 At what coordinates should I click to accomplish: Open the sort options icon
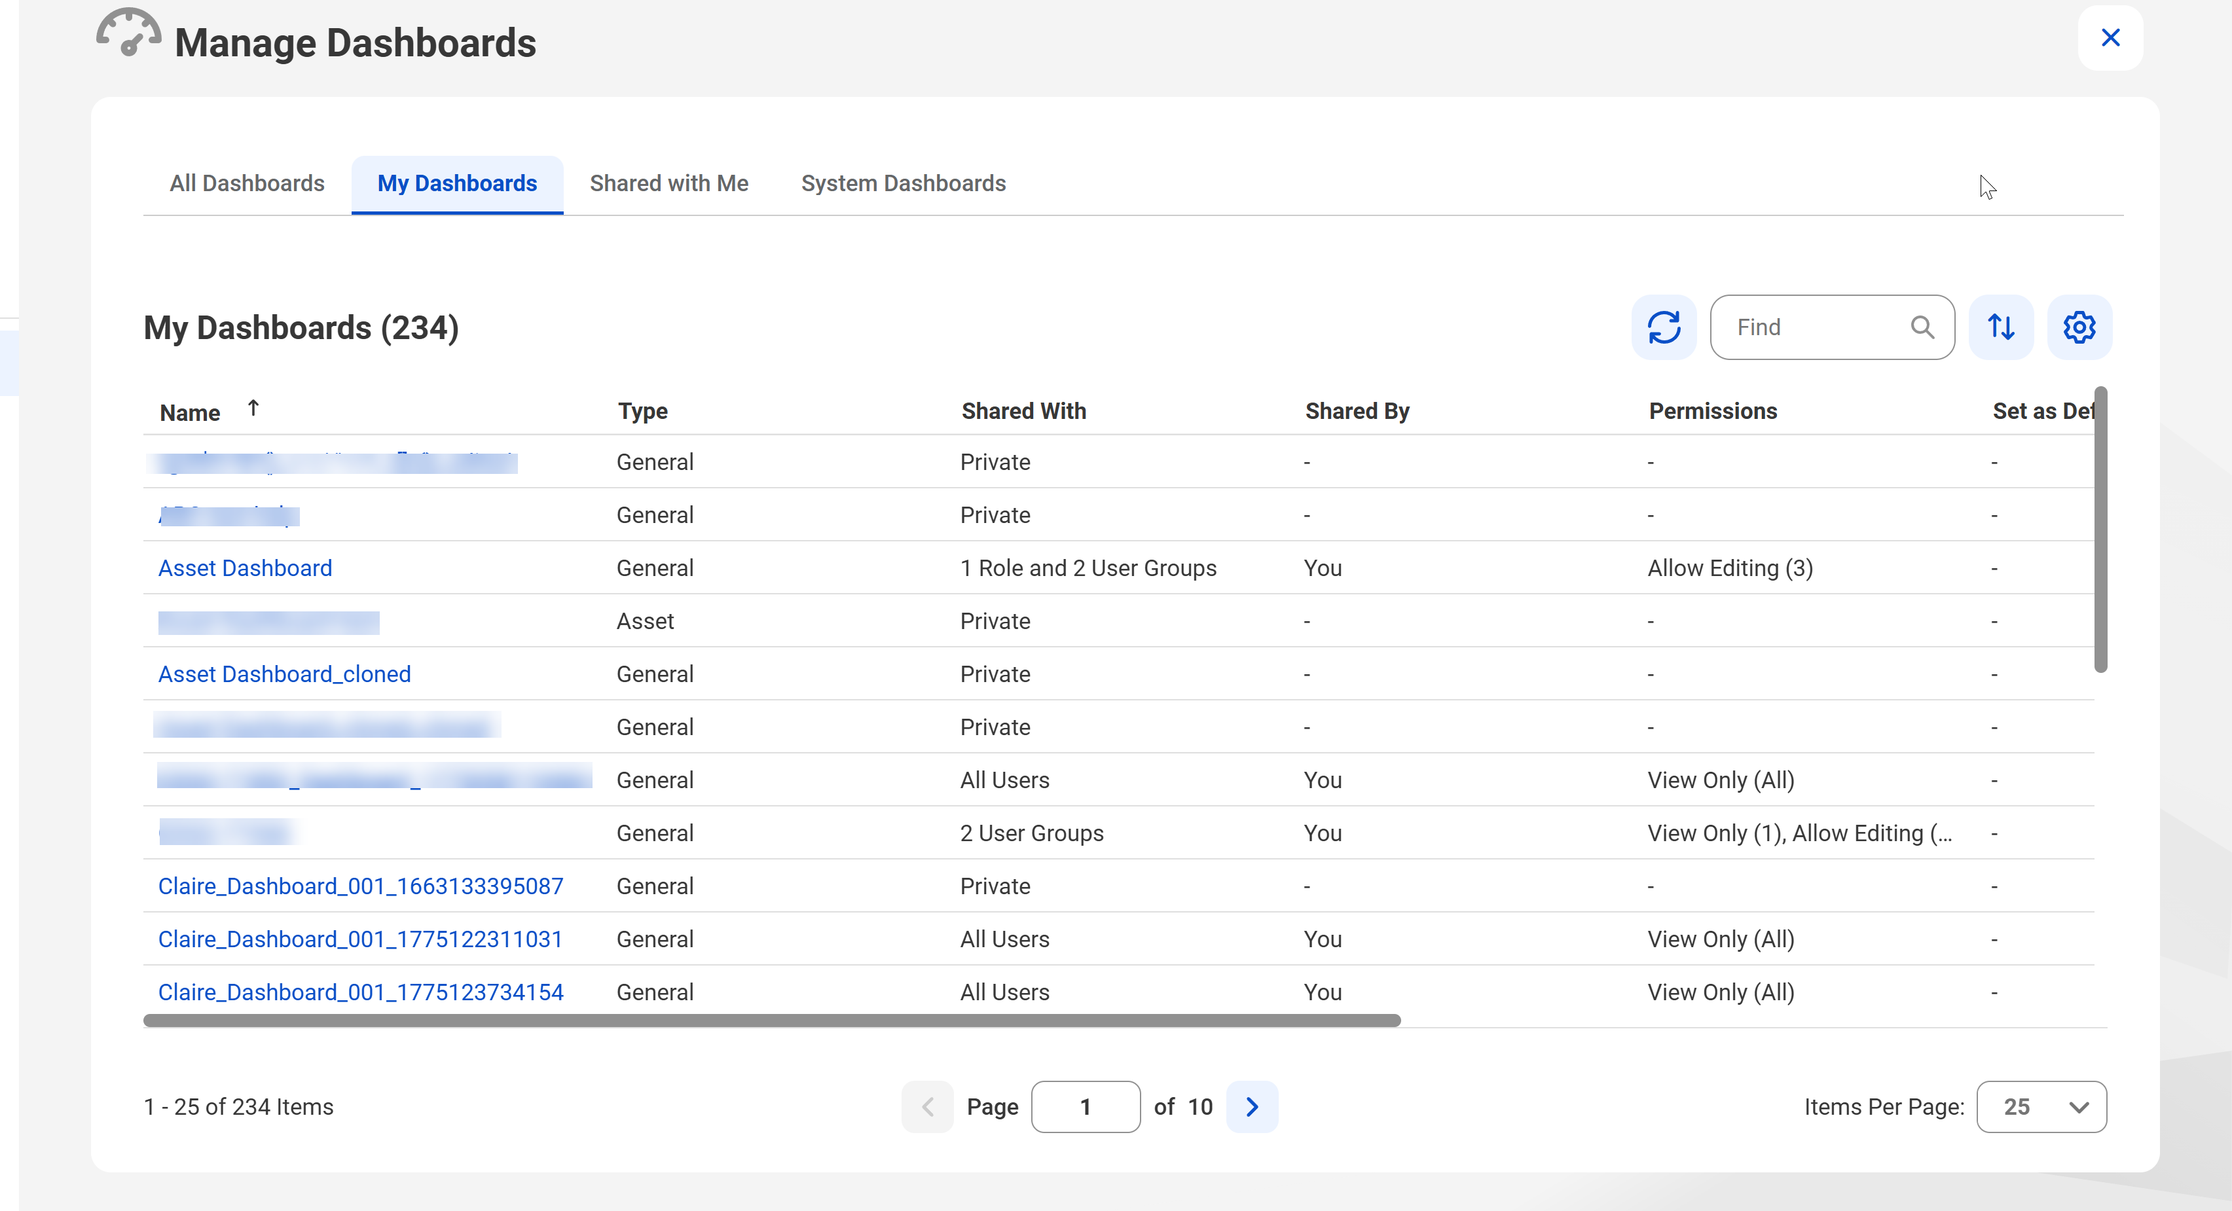click(x=2001, y=327)
